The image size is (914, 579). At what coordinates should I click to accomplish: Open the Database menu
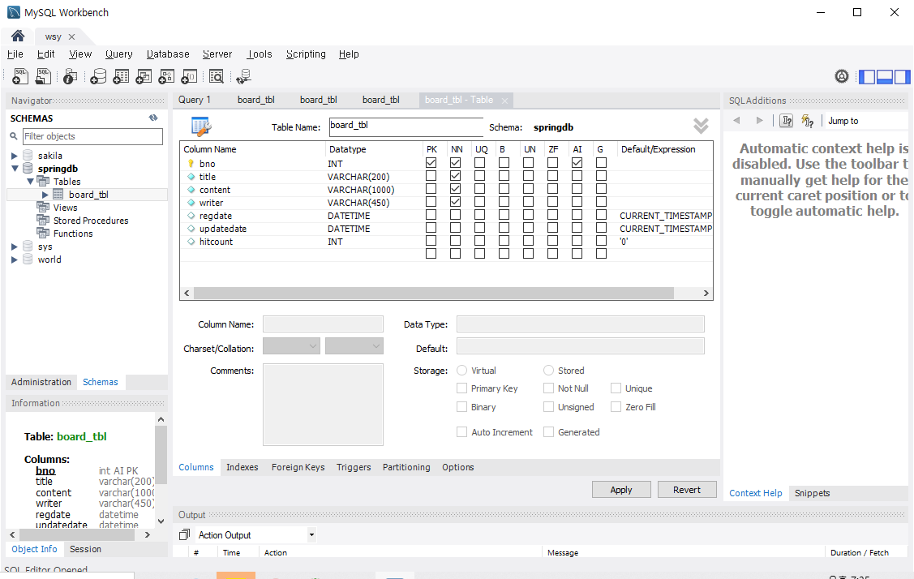tap(168, 54)
